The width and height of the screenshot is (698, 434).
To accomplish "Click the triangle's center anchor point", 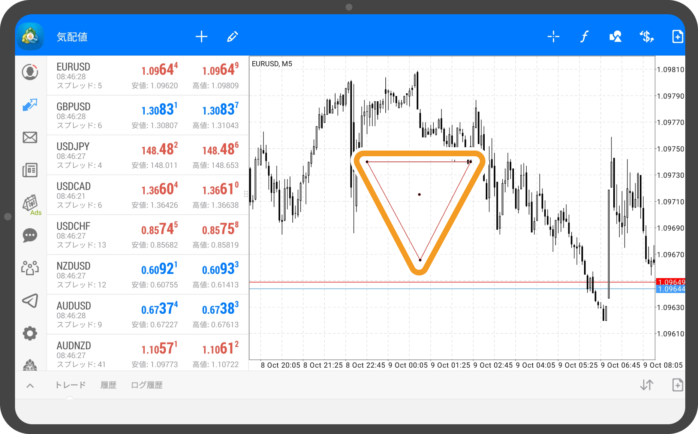I will (419, 195).
